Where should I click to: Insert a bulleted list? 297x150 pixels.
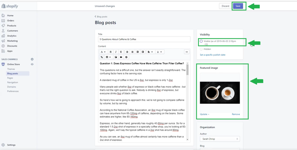[127, 52]
